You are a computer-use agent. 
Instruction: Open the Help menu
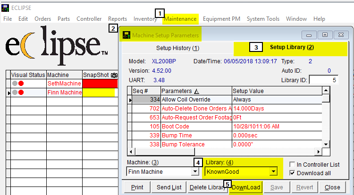pos(319,19)
